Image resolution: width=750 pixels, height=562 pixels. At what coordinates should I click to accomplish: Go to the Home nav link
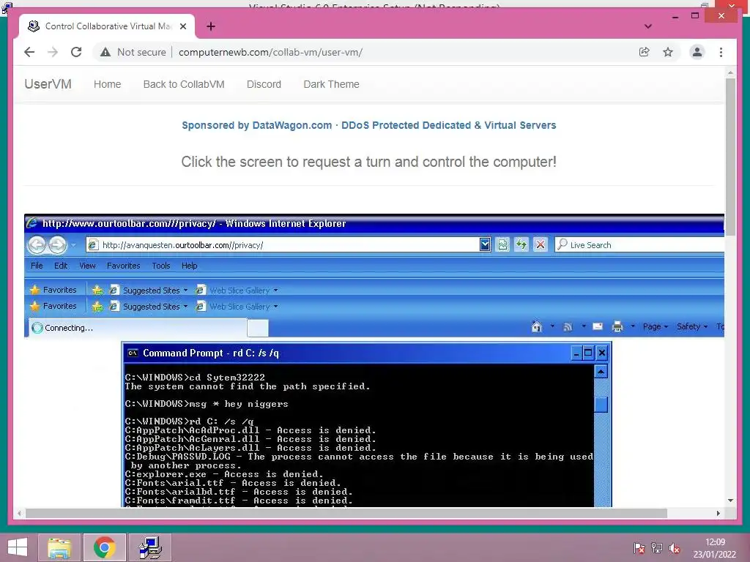107,84
